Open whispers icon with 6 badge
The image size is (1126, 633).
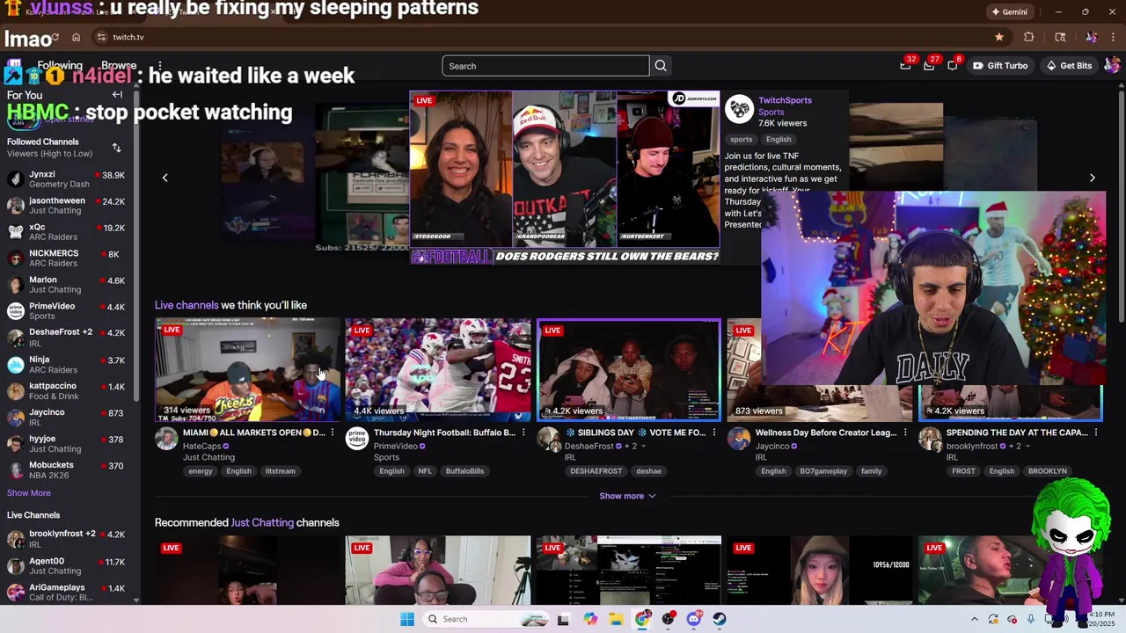click(953, 66)
